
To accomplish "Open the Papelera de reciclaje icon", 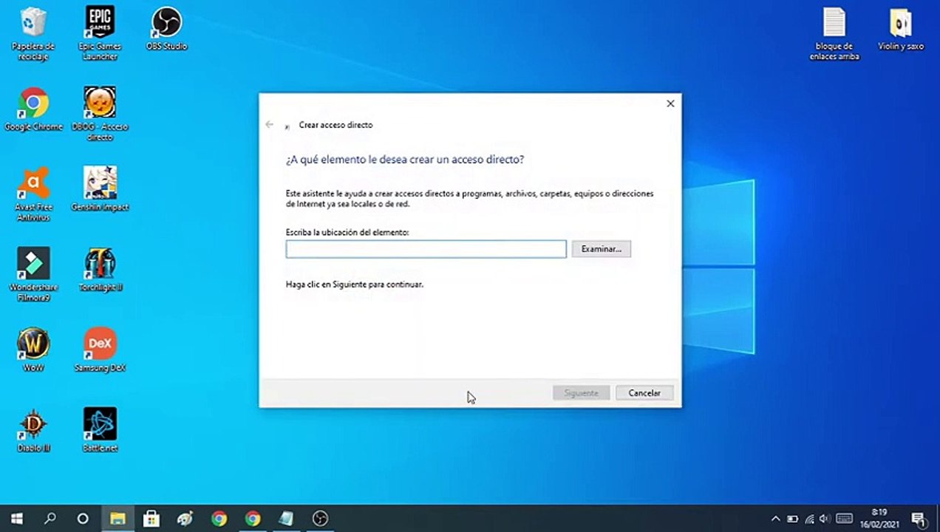I will point(33,34).
